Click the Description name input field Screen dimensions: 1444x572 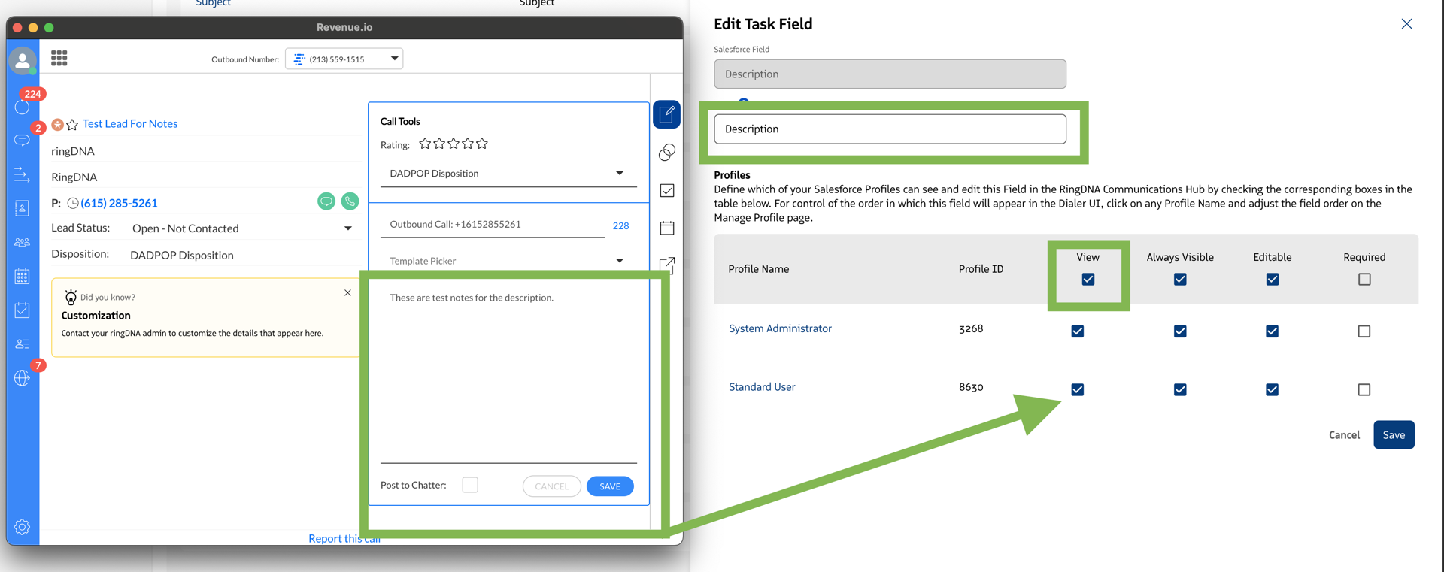coord(889,129)
